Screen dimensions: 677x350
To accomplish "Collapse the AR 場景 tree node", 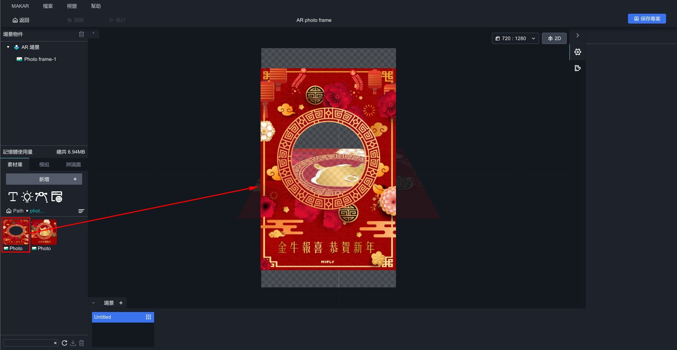I will 8,47.
